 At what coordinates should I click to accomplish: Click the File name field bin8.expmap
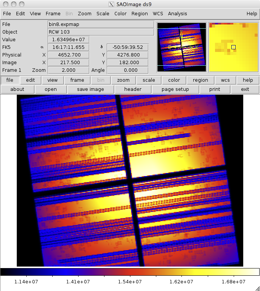click(101, 24)
